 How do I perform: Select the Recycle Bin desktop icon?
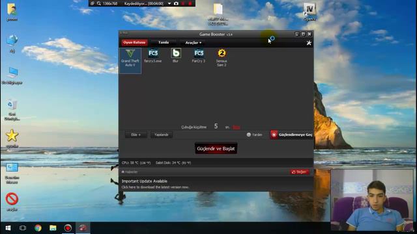pyautogui.click(x=12, y=110)
